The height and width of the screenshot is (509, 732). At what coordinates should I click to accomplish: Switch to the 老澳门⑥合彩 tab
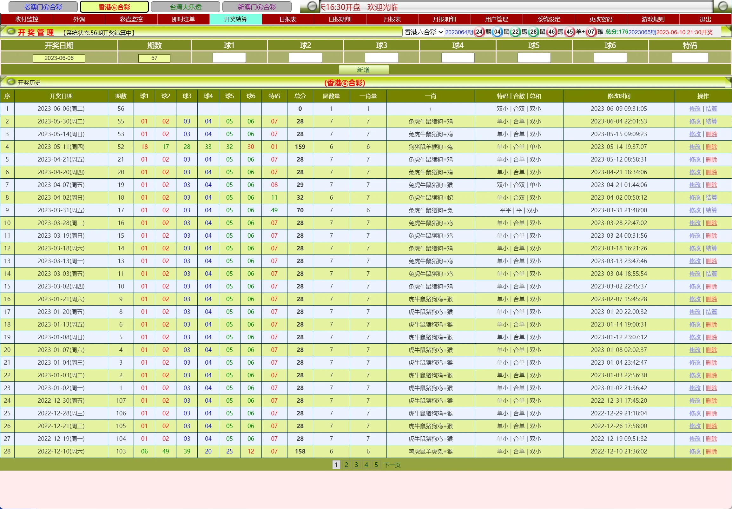[43, 7]
